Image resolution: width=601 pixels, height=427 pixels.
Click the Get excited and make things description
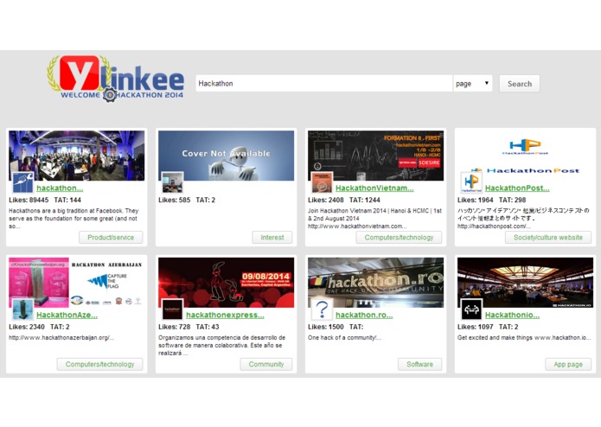point(524,338)
